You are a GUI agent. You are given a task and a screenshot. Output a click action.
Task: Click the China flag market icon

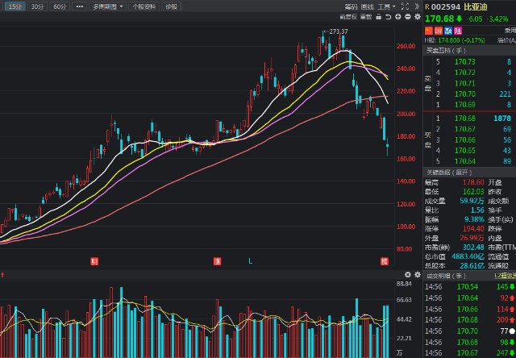tap(428, 30)
